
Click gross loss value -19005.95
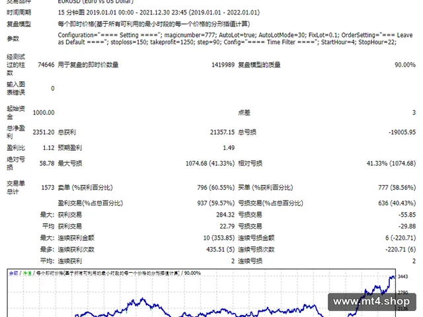[402, 132]
